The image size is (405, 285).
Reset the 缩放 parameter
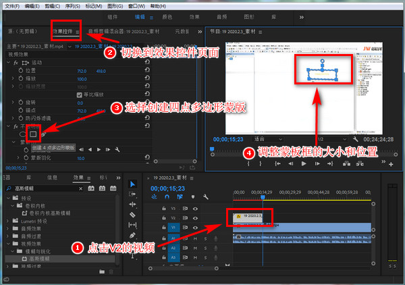(147, 78)
